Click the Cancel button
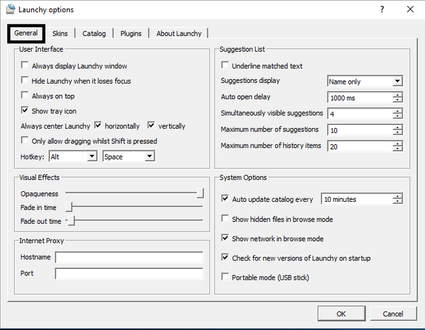The width and height of the screenshot is (425, 330). click(393, 314)
